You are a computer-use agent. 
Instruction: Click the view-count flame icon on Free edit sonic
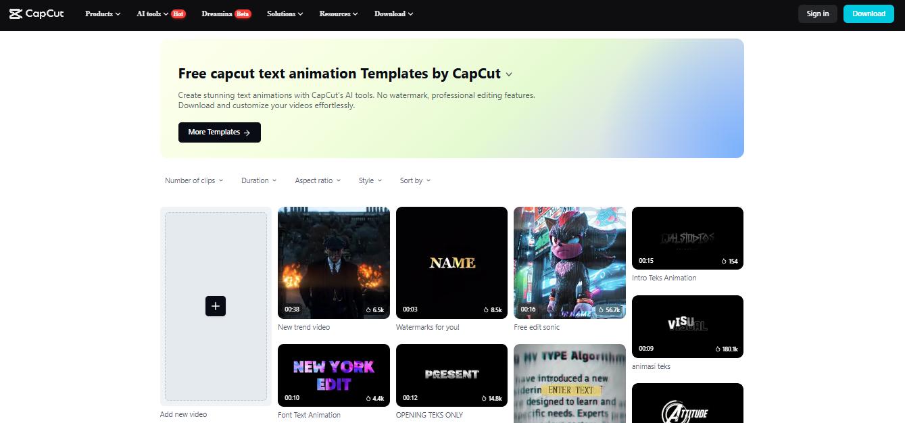click(600, 309)
